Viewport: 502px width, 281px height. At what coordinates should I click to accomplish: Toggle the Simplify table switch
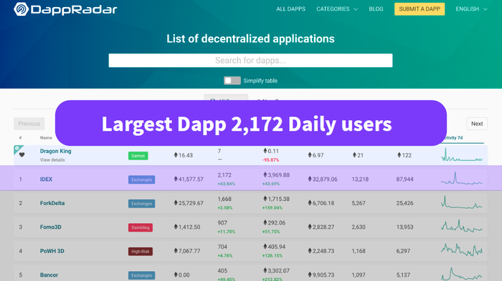click(232, 81)
